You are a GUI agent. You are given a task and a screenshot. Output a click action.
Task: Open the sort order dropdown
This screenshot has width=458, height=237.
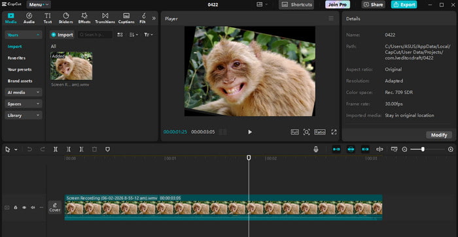tap(133, 35)
